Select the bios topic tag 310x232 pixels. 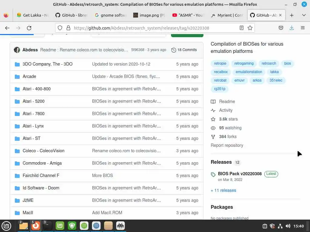coord(288,63)
